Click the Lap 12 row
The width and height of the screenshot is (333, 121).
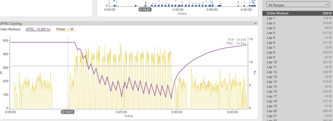pos(298,72)
